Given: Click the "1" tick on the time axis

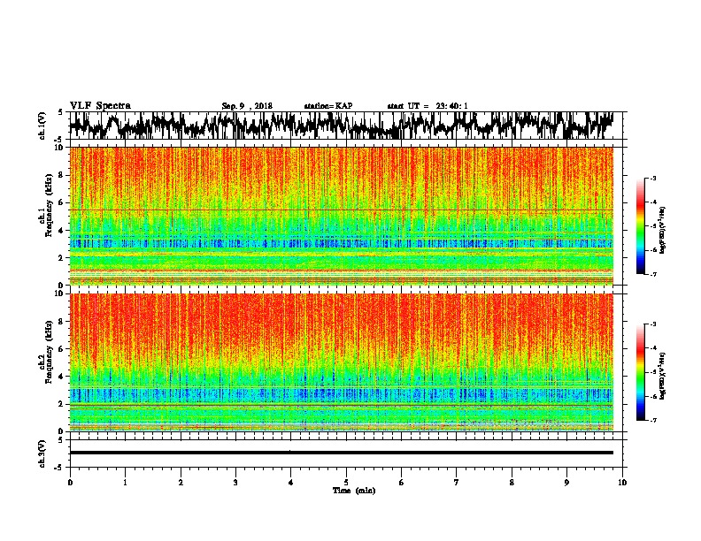Looking at the screenshot, I should pos(125,483).
